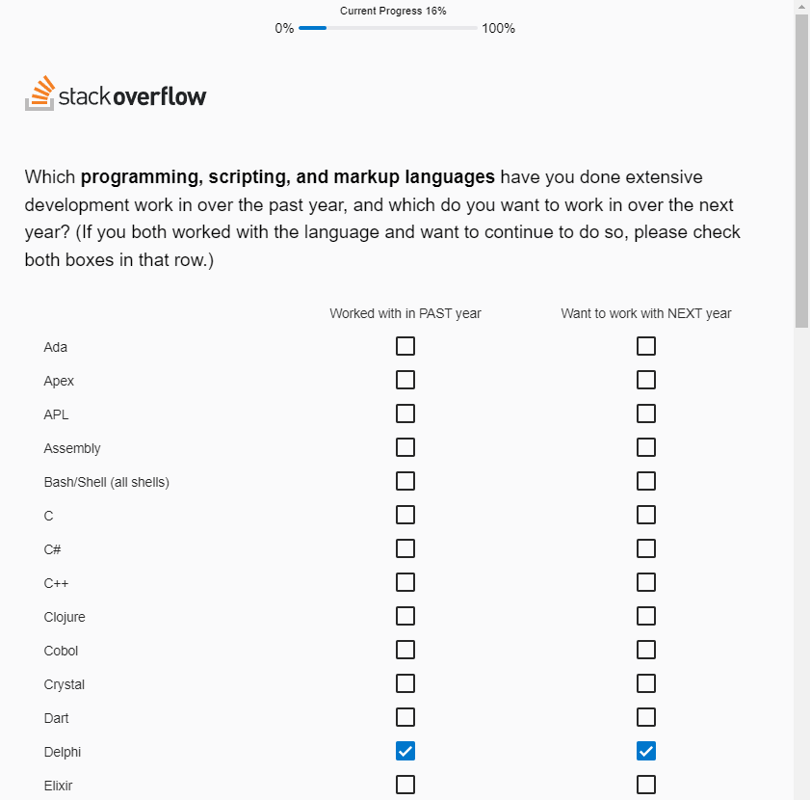Click the Current Progress bar

point(389,28)
